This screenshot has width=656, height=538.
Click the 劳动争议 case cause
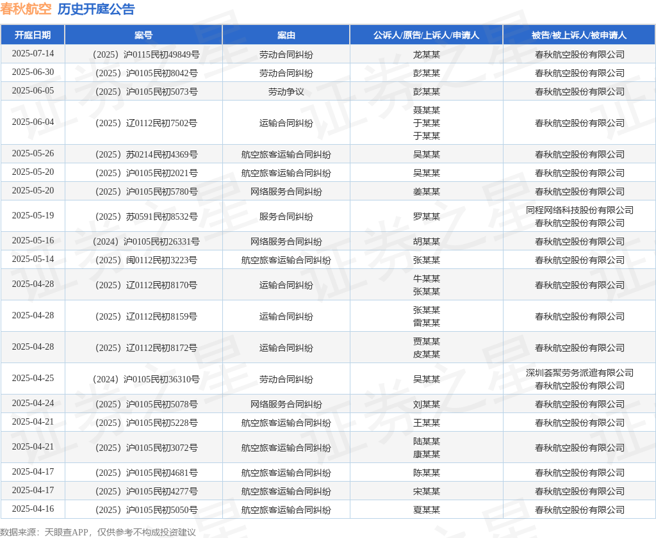coord(286,91)
